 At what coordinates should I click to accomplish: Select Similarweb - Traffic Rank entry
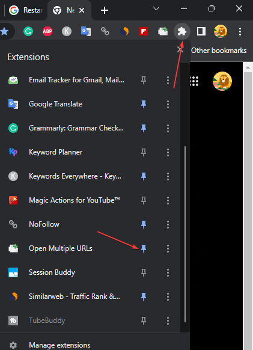pyautogui.click(x=75, y=296)
